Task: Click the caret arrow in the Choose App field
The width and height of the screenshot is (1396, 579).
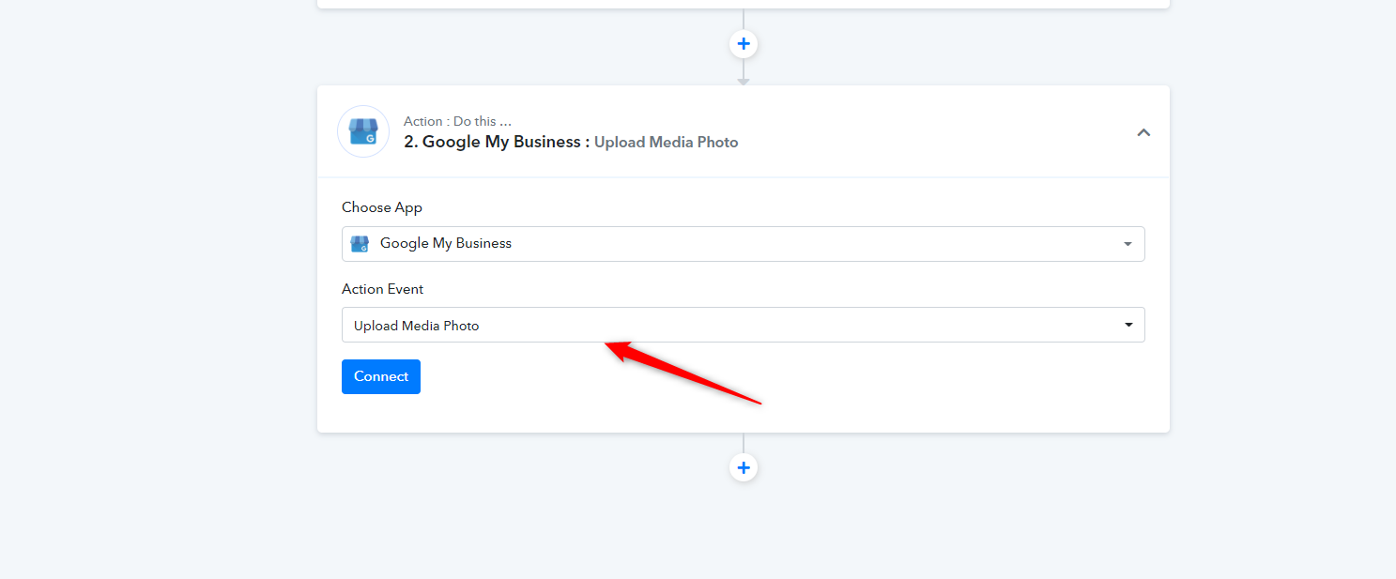Action: pos(1128,244)
